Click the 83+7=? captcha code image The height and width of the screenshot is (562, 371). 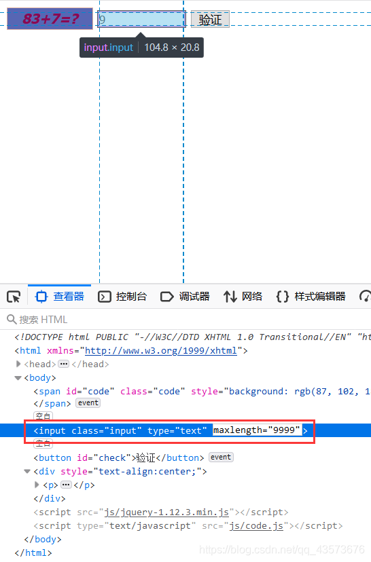pyautogui.click(x=50, y=18)
